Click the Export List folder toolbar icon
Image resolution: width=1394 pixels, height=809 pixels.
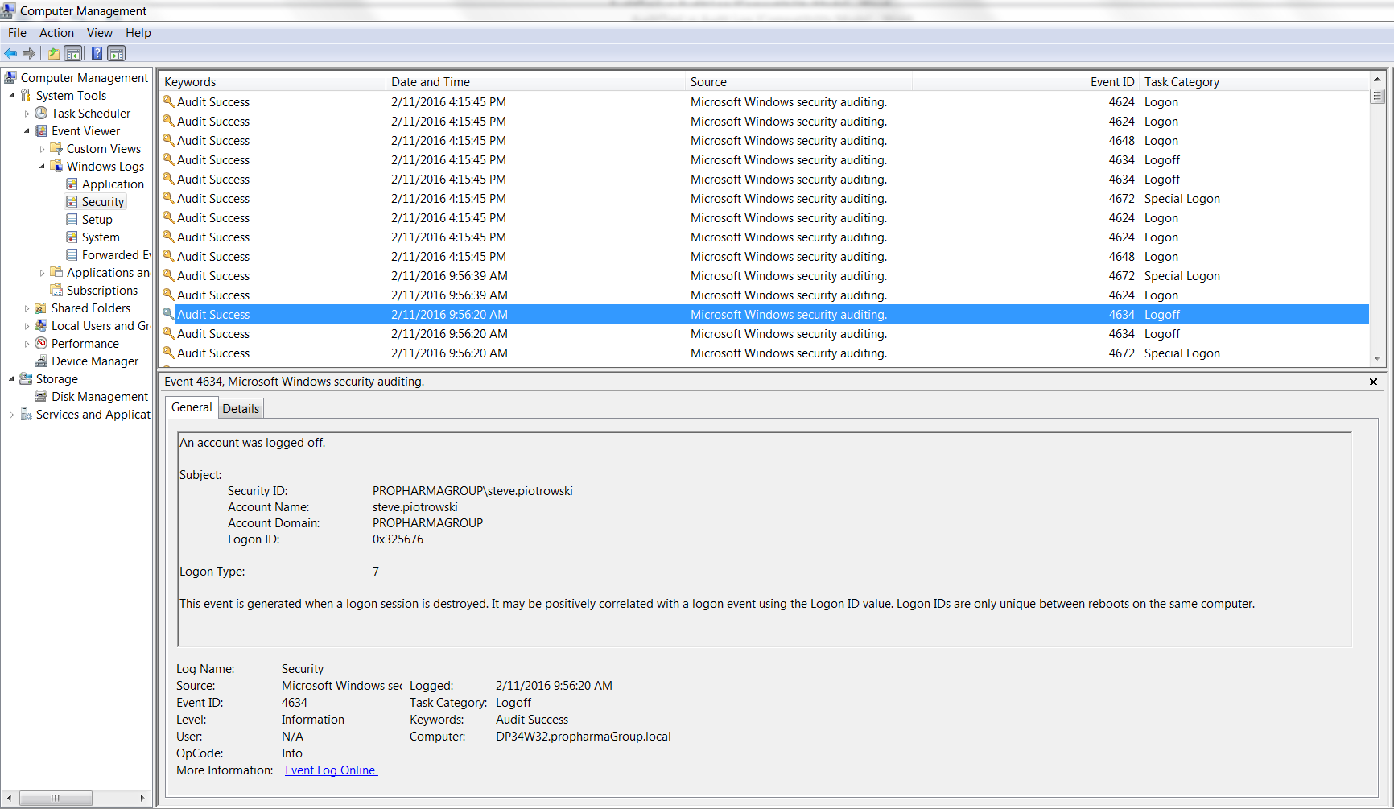(53, 53)
